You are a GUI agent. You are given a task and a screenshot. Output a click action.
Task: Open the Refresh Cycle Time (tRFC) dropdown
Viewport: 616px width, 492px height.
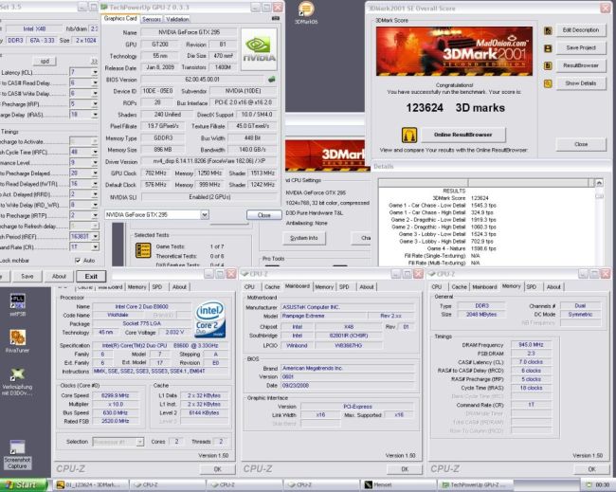point(95,152)
